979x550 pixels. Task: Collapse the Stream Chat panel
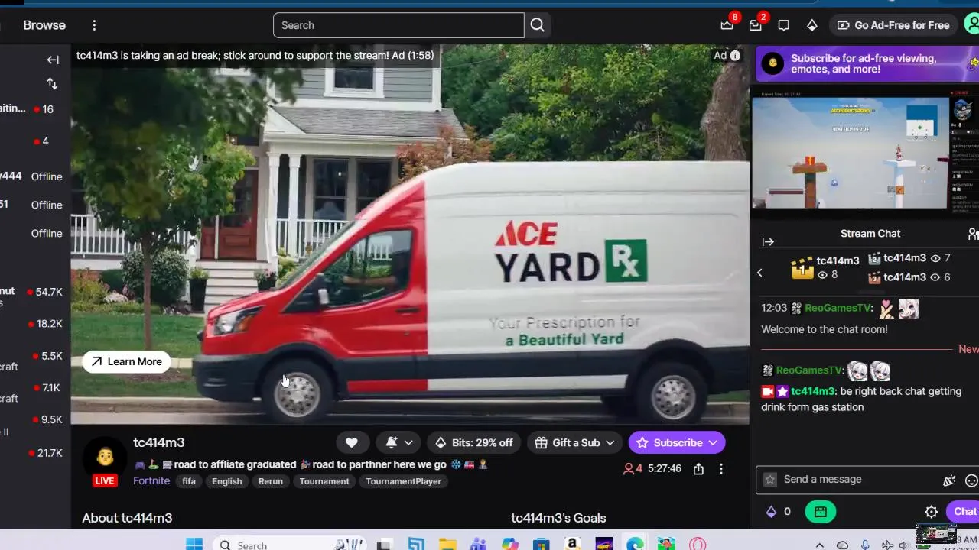tap(768, 242)
